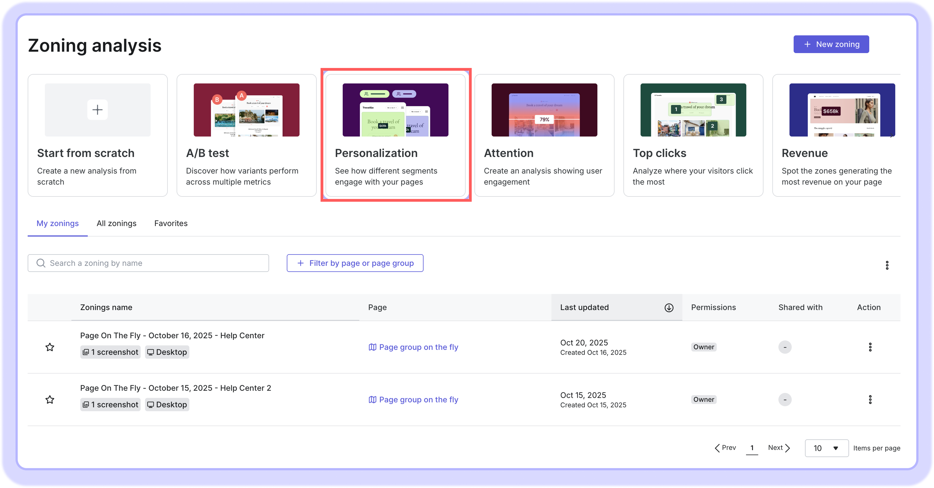Click 1 screenshot tag on Help Center 2 zoning
934x488 pixels.
110,405
